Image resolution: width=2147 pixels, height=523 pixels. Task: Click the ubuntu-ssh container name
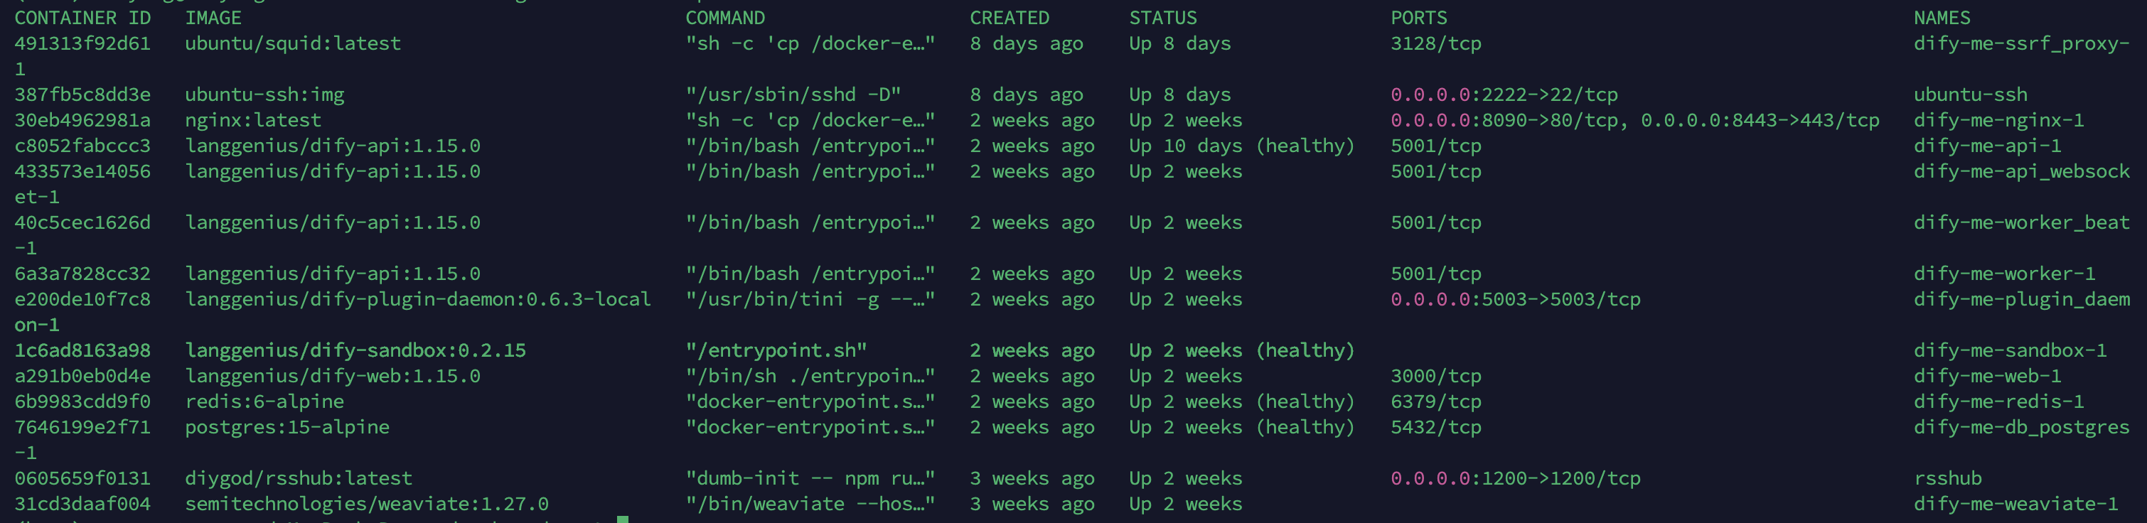[1970, 95]
